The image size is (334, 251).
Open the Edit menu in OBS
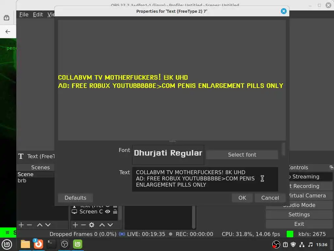coord(38,14)
